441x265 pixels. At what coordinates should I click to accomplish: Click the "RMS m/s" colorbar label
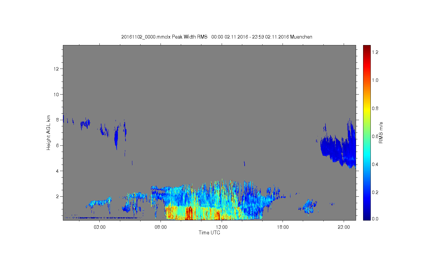pos(381,132)
